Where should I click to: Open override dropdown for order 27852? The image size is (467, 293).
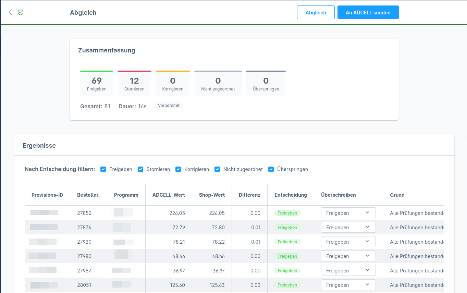point(348,213)
